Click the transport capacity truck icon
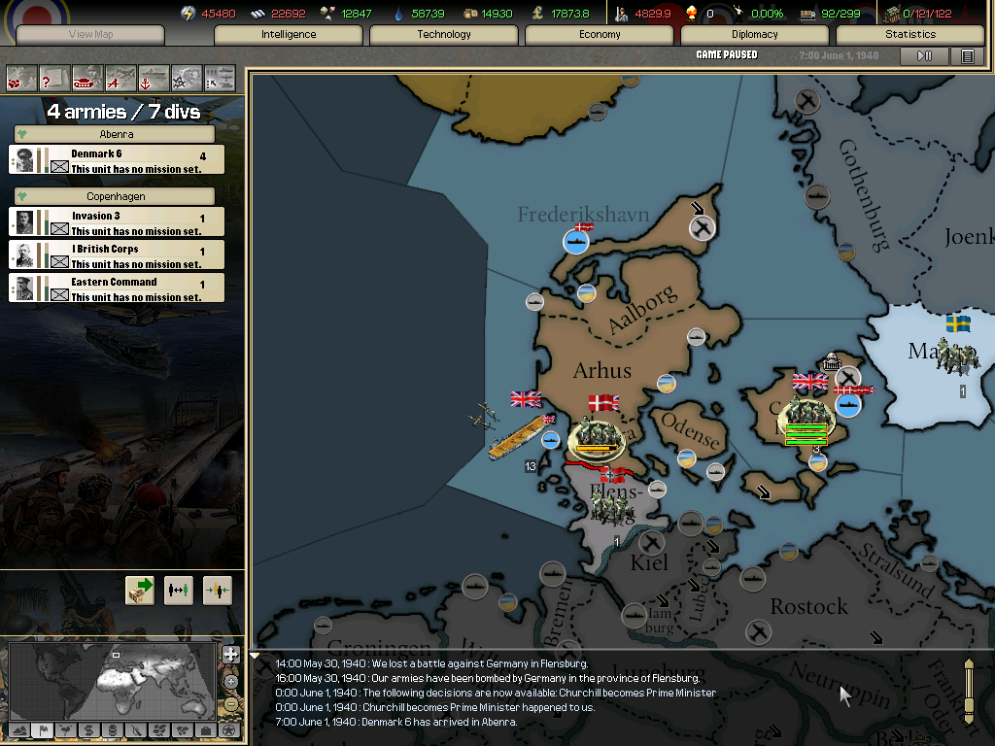 point(807,14)
